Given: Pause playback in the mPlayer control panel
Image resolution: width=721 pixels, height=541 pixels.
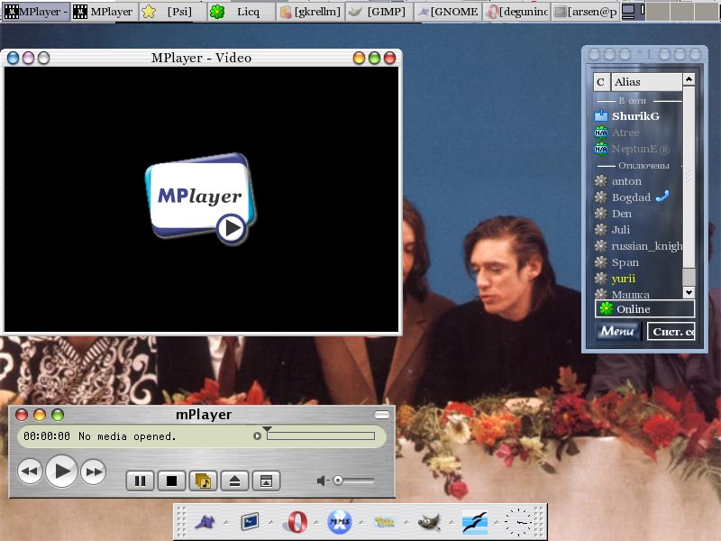Looking at the screenshot, I should 141,481.
